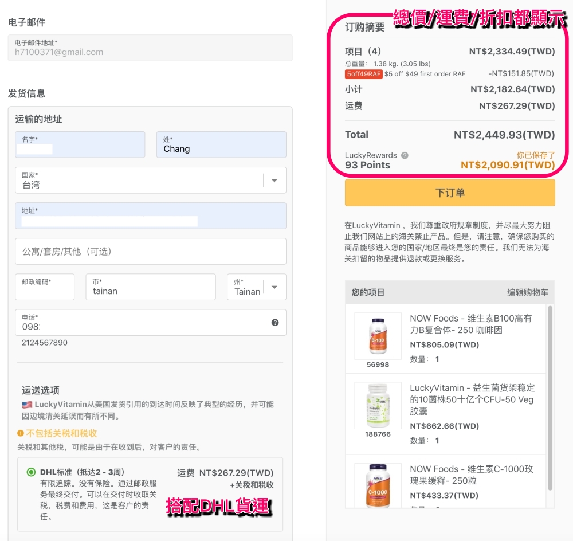Click the Total NT$2,449.93(TWD) amount
This screenshot has height=541, width=573.
[x=504, y=135]
